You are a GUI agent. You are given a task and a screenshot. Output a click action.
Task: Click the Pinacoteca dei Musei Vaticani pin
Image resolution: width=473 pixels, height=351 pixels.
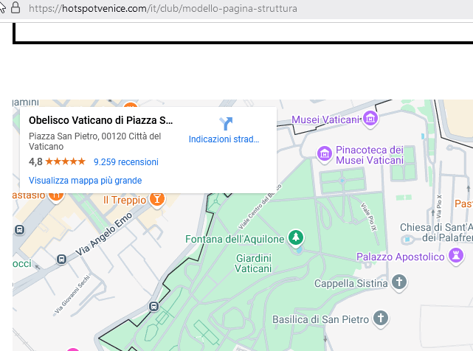(x=324, y=154)
